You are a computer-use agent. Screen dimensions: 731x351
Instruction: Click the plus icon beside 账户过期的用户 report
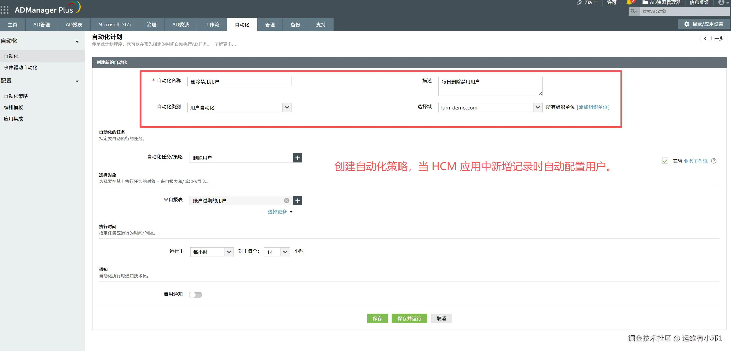(x=297, y=201)
